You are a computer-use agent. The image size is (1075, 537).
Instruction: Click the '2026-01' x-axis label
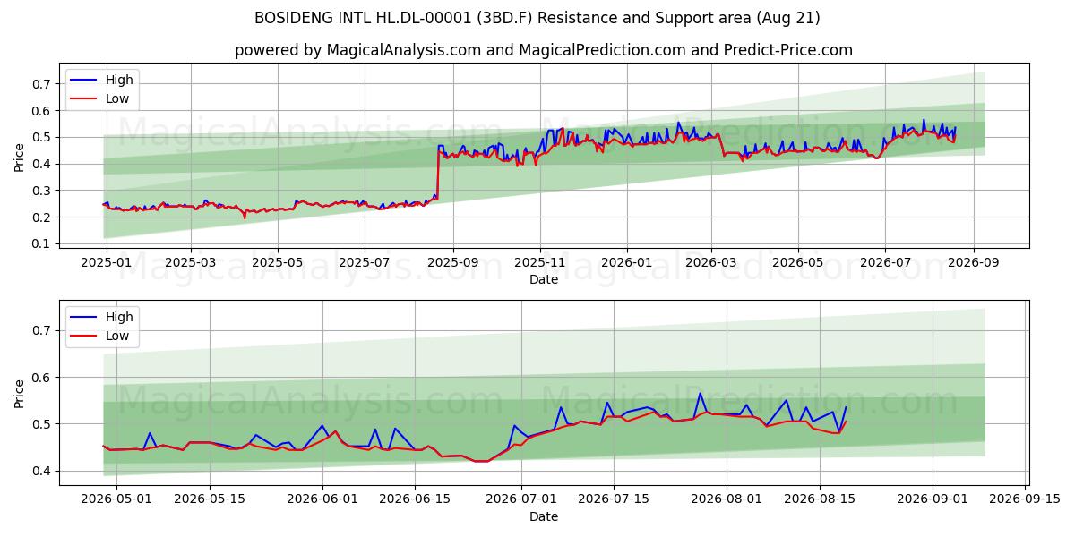626,263
